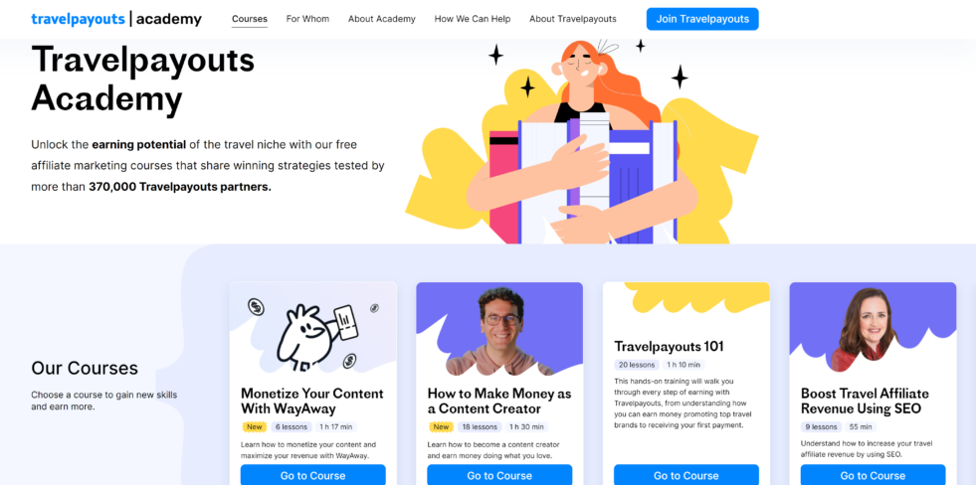The height and width of the screenshot is (485, 976).
Task: Open Monetize Your Content With WayAway title
Action: tap(311, 402)
